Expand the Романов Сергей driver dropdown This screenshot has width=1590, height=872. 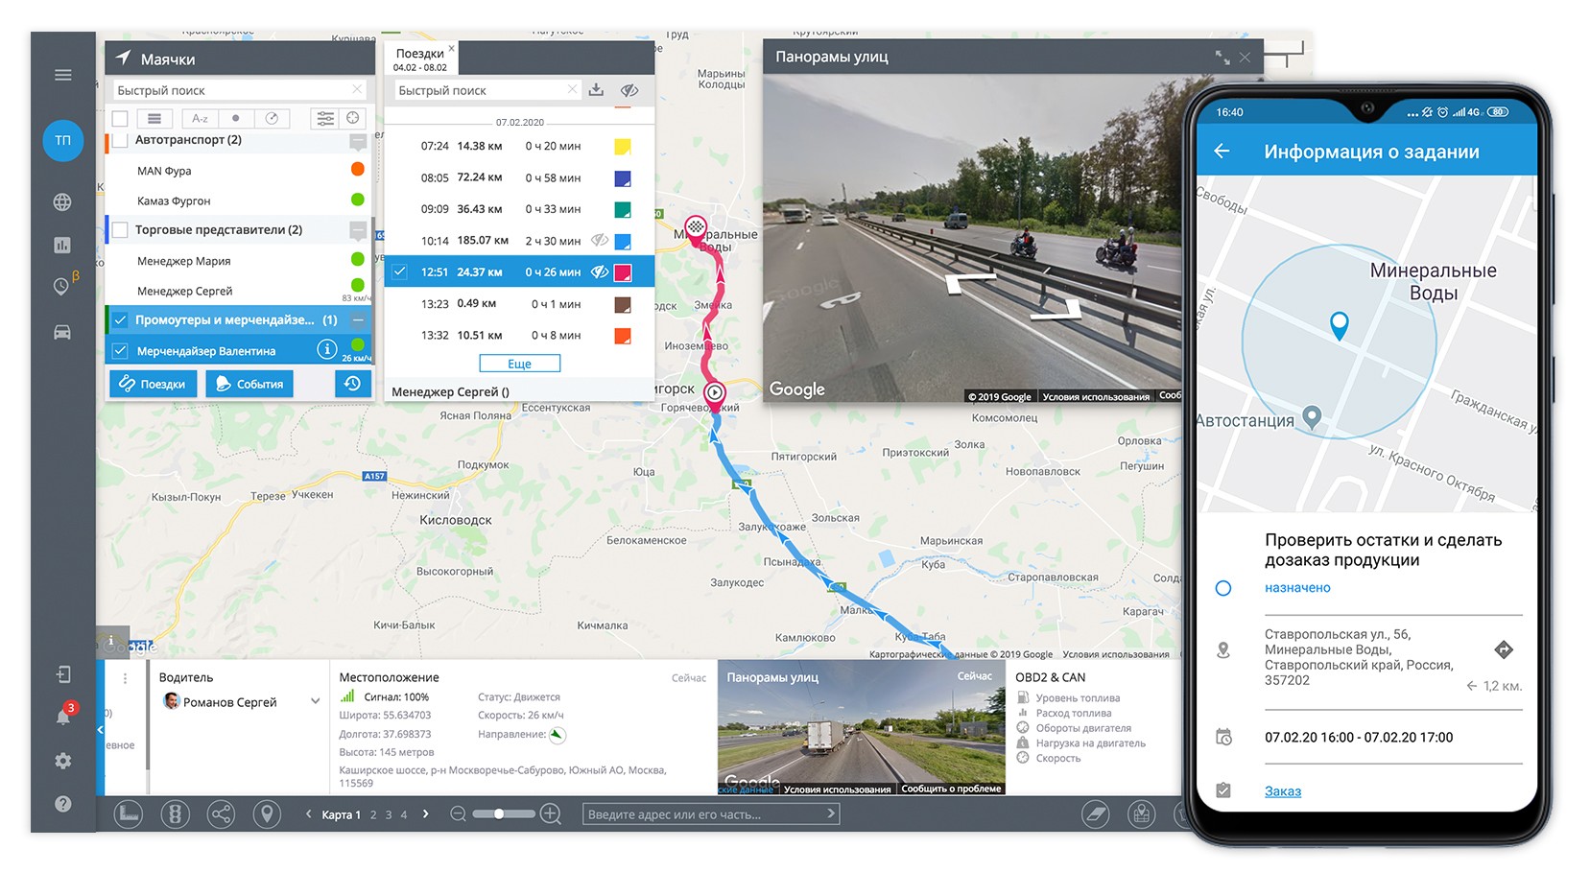pyautogui.click(x=315, y=701)
